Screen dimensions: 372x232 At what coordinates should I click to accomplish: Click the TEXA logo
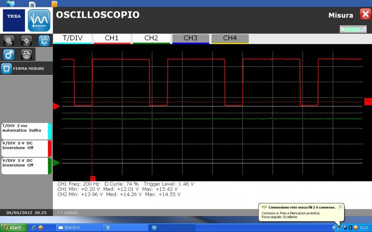(14, 20)
